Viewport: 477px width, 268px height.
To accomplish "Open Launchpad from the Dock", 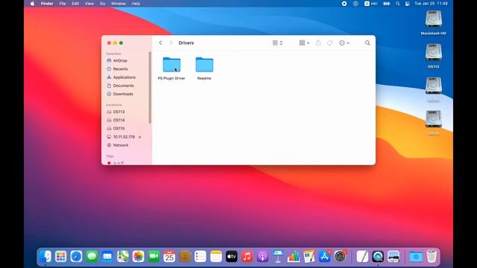I will 61,256.
